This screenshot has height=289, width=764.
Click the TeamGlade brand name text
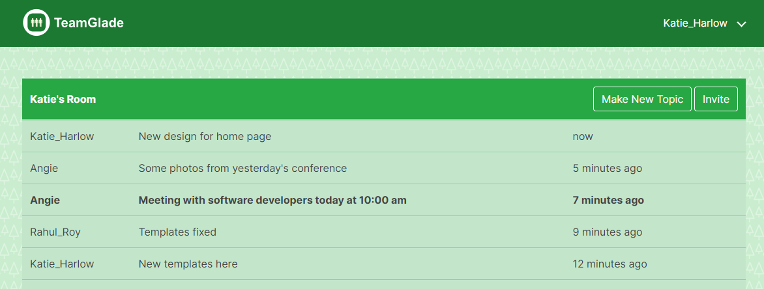click(x=89, y=23)
